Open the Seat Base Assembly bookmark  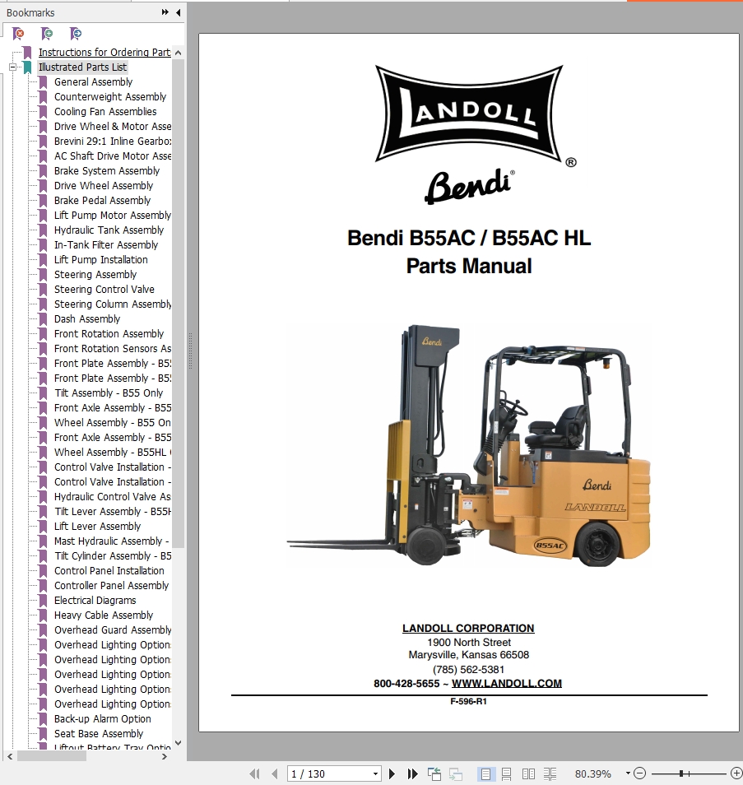click(x=99, y=734)
